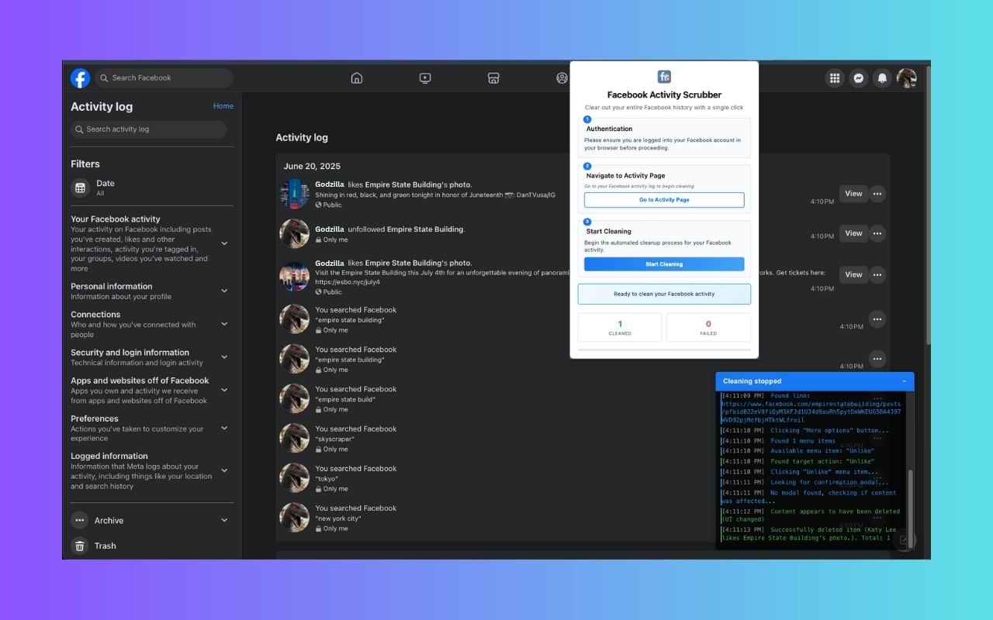Open the Messenger icon
The width and height of the screenshot is (993, 620).
[x=858, y=77]
